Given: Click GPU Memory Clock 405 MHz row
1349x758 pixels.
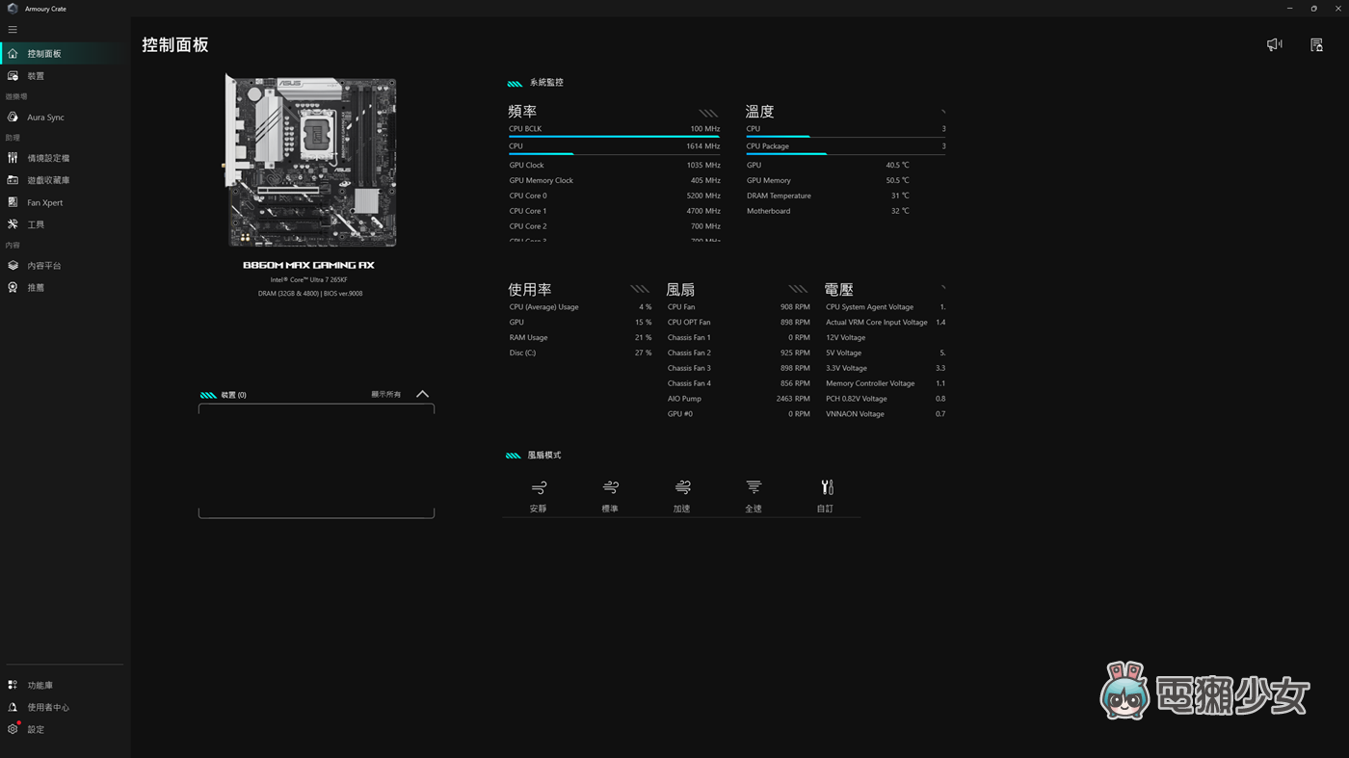Looking at the screenshot, I should (x=614, y=181).
